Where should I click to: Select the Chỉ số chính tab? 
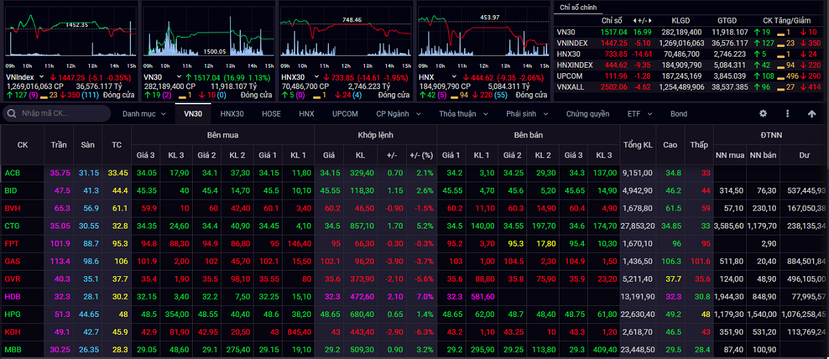click(578, 7)
